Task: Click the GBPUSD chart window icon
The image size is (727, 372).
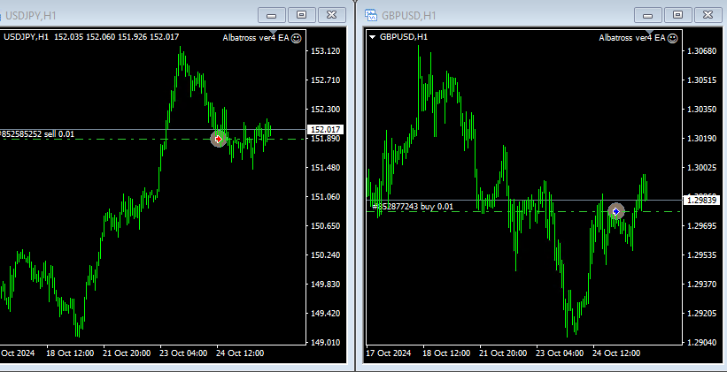Action: [x=371, y=15]
